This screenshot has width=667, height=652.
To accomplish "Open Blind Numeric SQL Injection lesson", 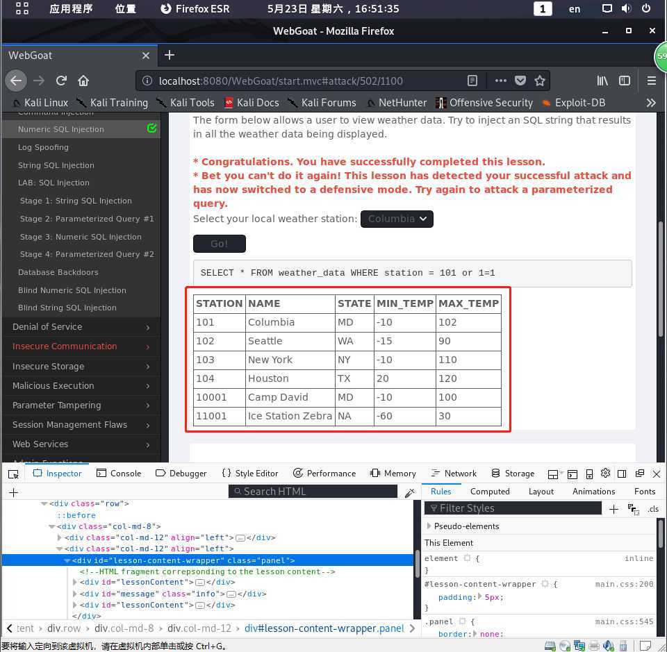I will point(72,290).
